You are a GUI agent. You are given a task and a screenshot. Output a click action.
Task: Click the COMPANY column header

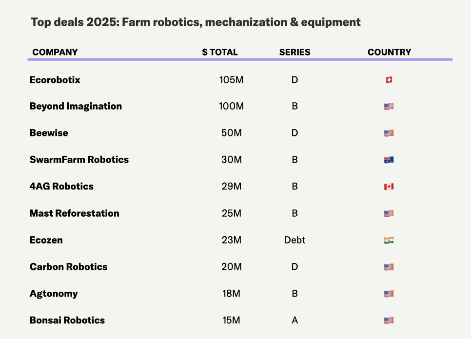coord(55,52)
